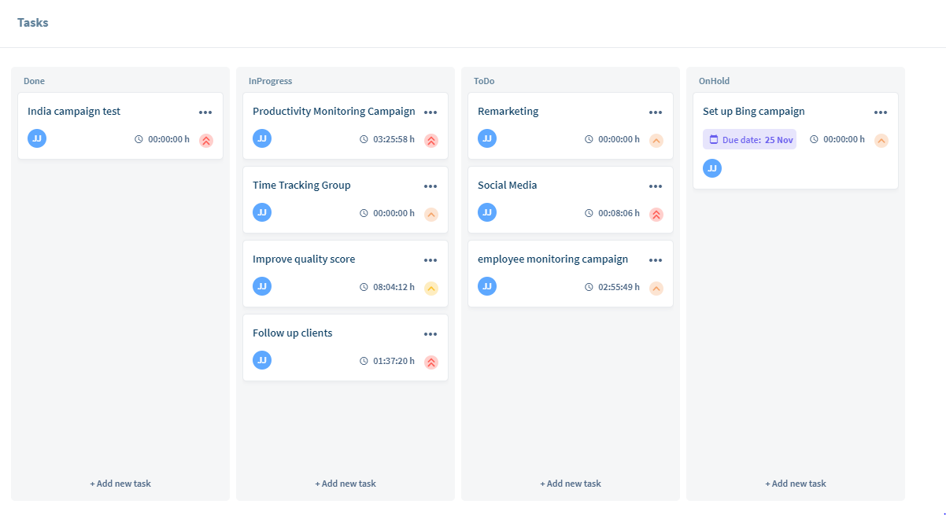Viewport: 946px width, 515px height.
Task: Click the 25 Nov due date badge
Action: [x=749, y=138]
